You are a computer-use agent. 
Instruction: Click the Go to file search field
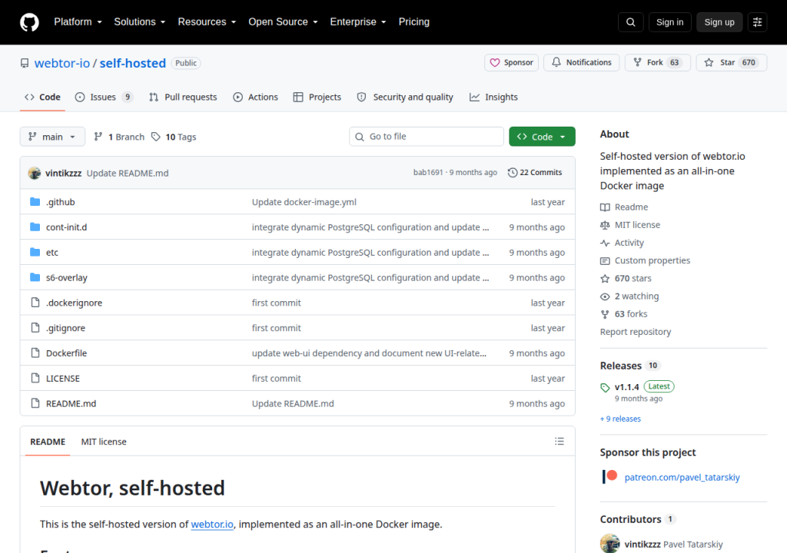pos(427,137)
